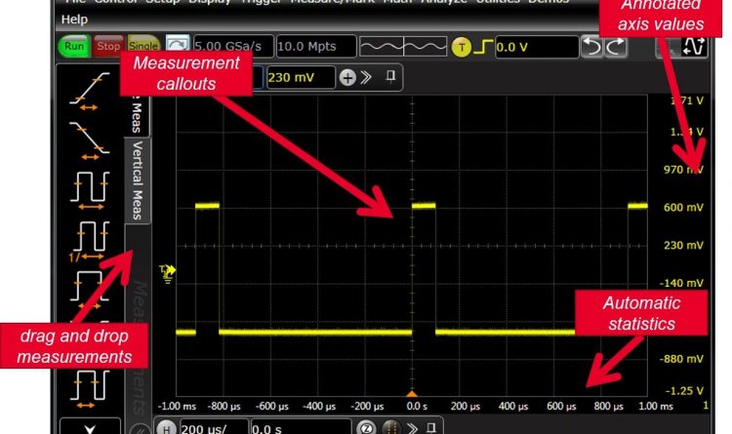Click the auto scale icon beside Single
Image resolution: width=732 pixels, height=434 pixels.
tap(178, 45)
